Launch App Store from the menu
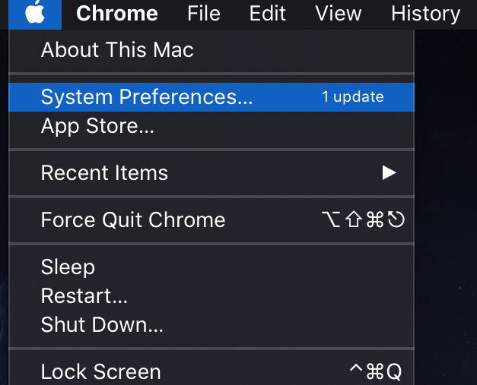This screenshot has height=385, width=477. (x=211, y=126)
